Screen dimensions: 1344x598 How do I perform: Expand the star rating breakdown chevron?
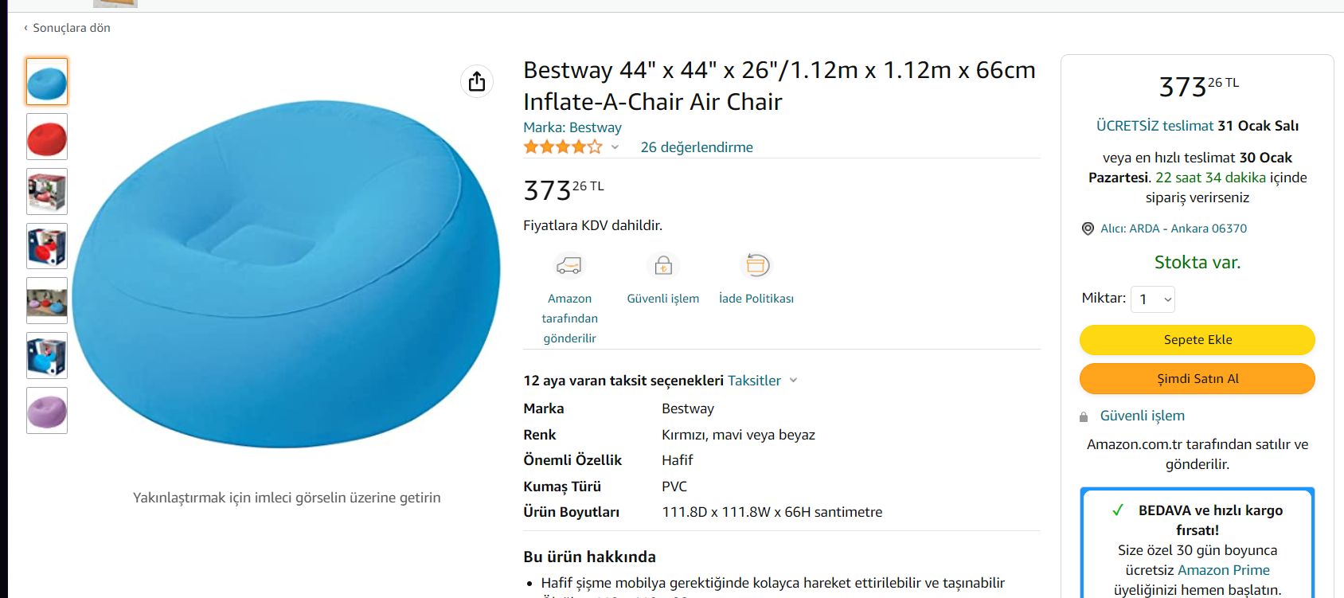coord(615,147)
